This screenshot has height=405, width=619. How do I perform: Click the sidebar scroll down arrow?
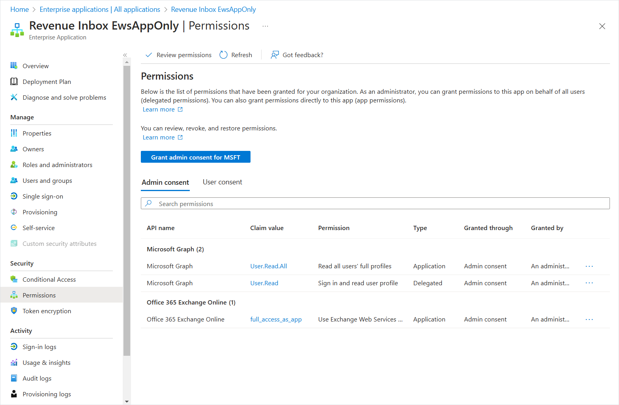(127, 401)
